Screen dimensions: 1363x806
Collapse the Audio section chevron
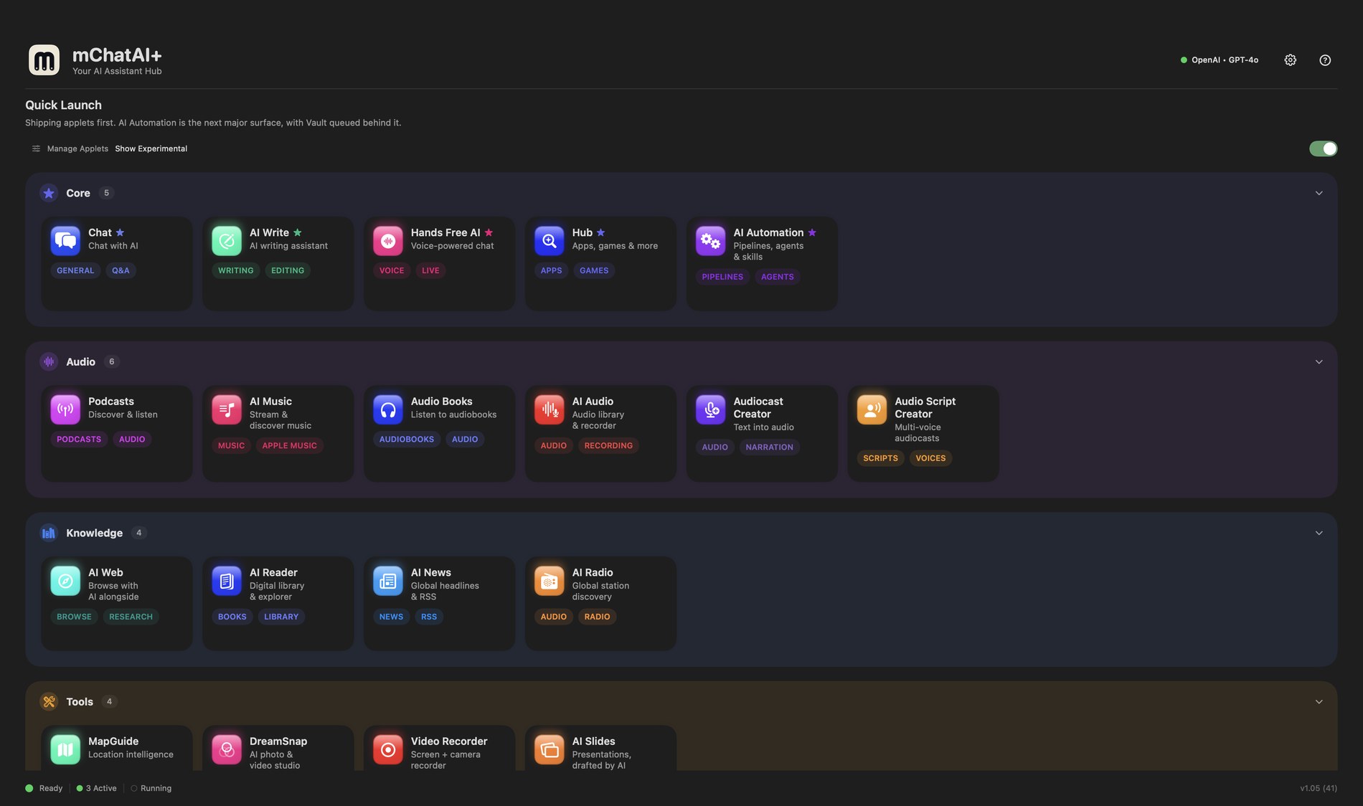[1319, 362]
